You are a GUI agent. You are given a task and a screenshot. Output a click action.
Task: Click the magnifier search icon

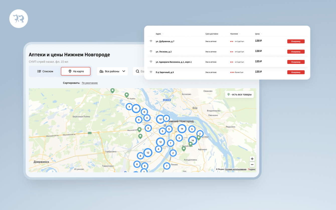(x=137, y=71)
